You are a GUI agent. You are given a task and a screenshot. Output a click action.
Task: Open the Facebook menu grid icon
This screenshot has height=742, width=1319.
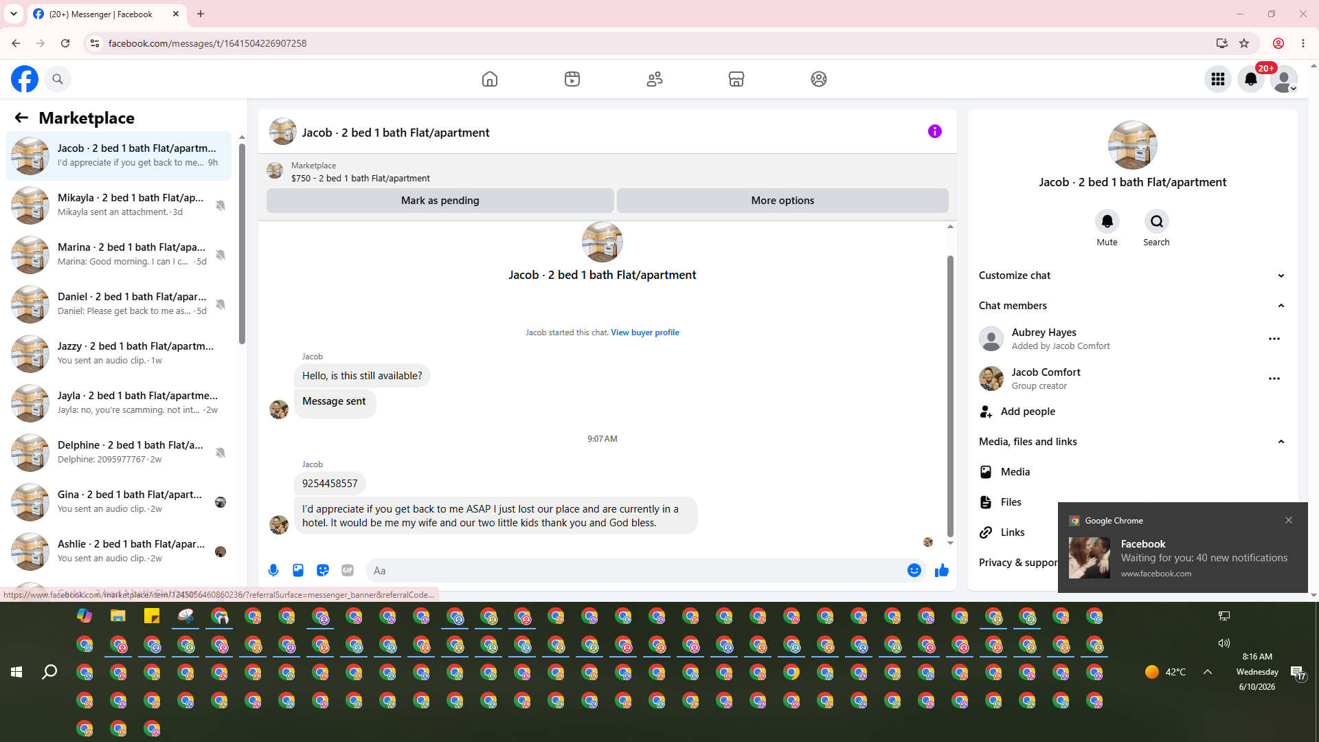[x=1218, y=79]
